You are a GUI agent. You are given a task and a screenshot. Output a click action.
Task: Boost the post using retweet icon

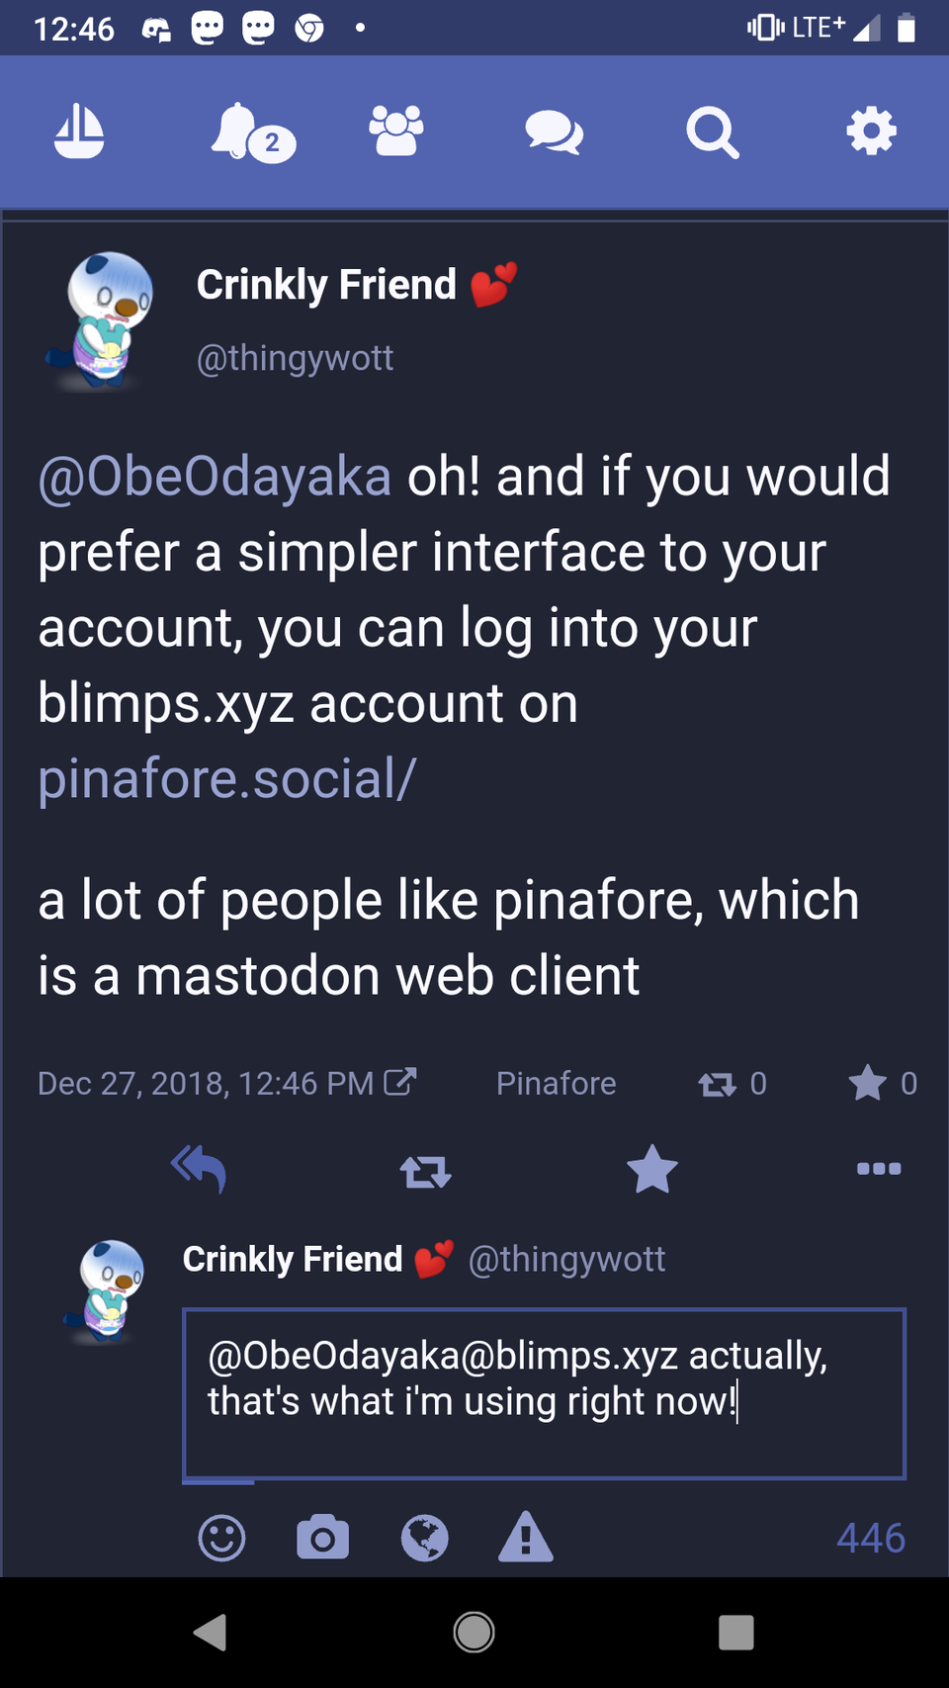pyautogui.click(x=425, y=1171)
